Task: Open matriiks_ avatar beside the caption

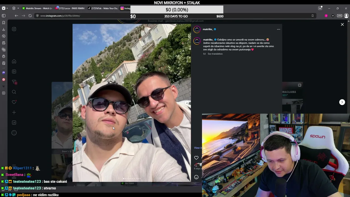Action: click(x=197, y=41)
